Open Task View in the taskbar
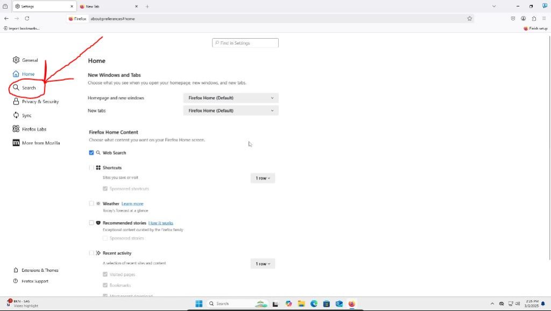 pyautogui.click(x=275, y=303)
